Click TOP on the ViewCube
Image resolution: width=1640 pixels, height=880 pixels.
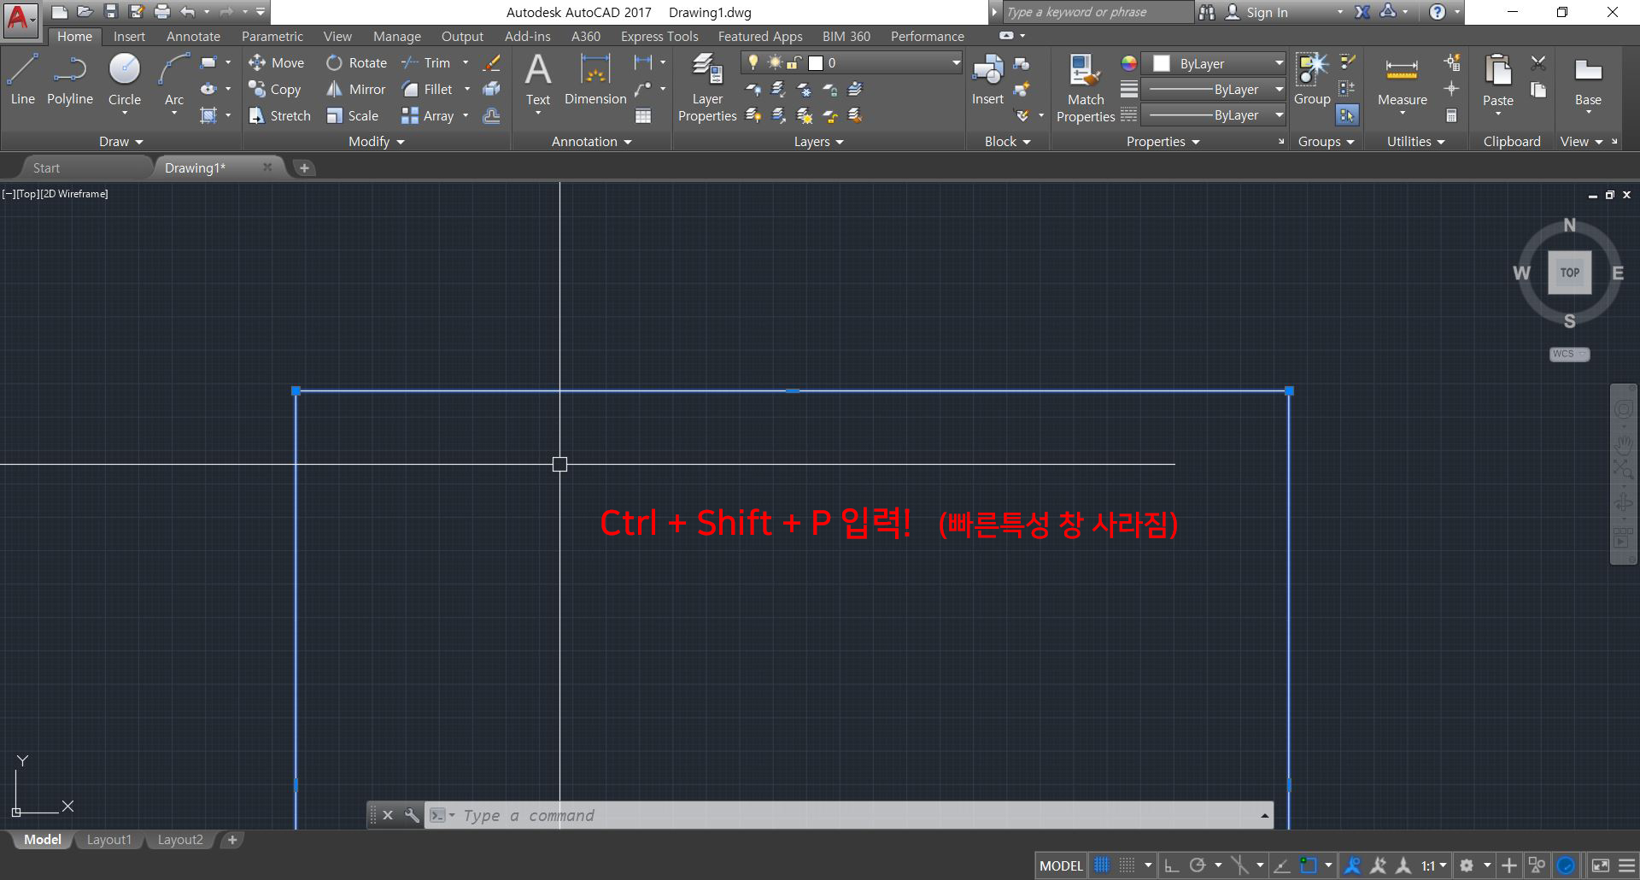[x=1569, y=272]
